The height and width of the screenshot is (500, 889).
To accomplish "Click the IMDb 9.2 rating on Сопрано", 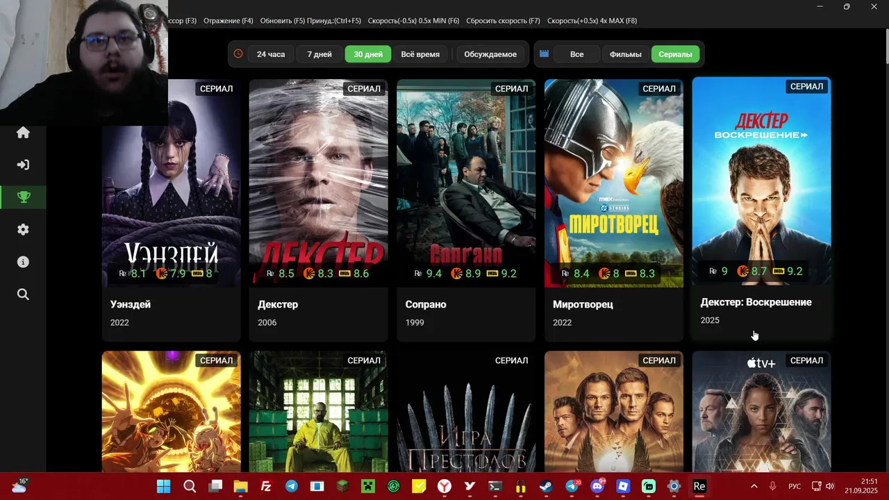I will click(x=501, y=274).
